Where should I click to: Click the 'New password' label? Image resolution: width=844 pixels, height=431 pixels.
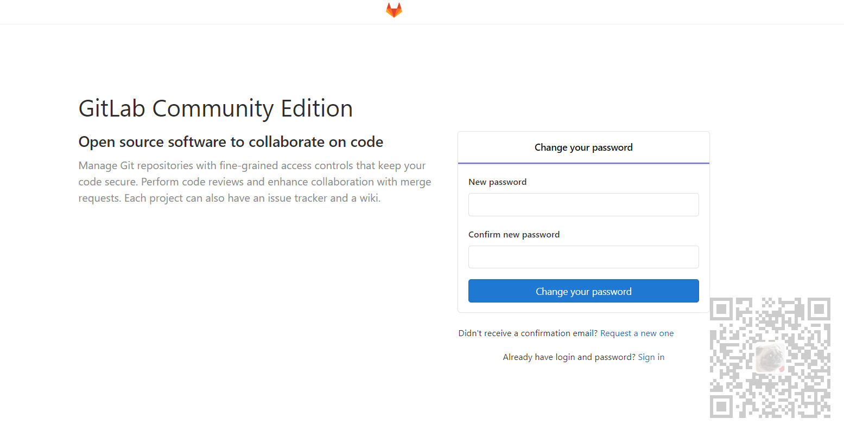point(497,182)
